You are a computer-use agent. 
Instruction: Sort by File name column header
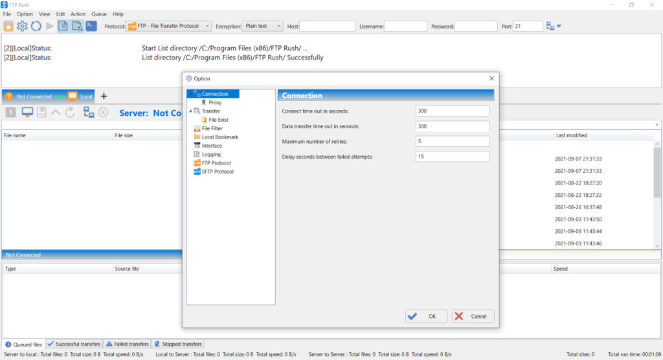[x=57, y=135]
